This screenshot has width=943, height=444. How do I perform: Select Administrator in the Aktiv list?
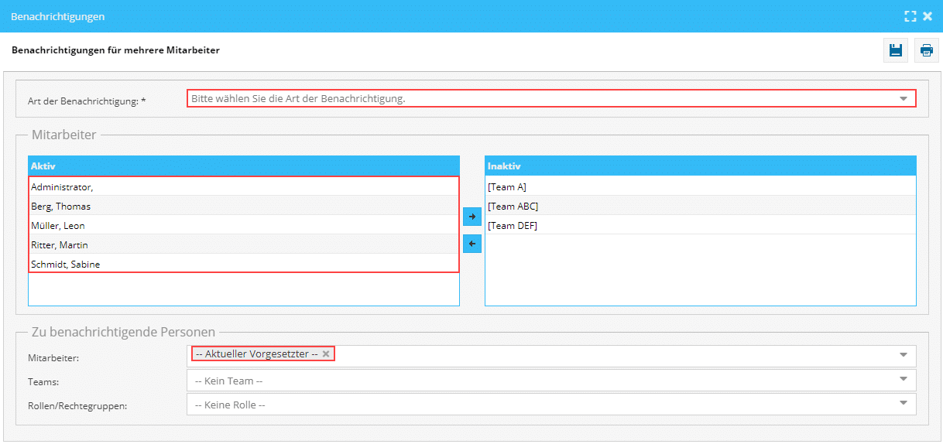[243, 186]
